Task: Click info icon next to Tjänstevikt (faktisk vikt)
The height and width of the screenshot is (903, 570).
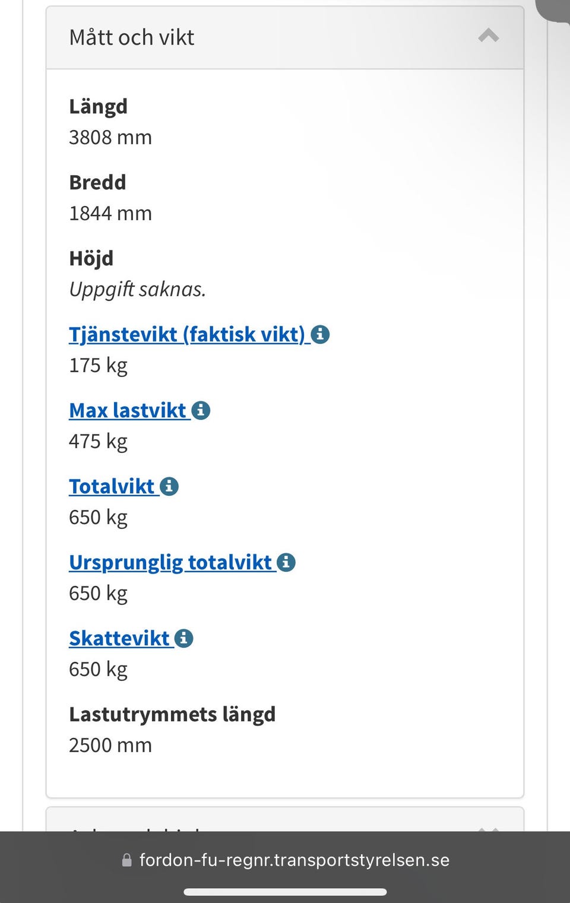Action: click(320, 334)
